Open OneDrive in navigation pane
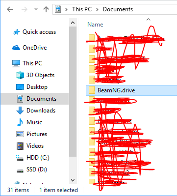 [x=35, y=48]
